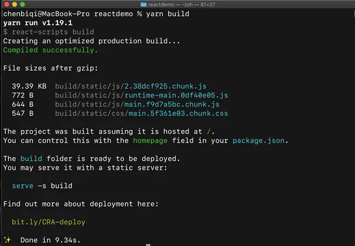Click the 'yarn run v1.19.1' line
Viewport: 355px width, 246px height.
[x=38, y=23]
